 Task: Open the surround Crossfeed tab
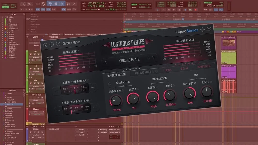(x=204, y=66)
